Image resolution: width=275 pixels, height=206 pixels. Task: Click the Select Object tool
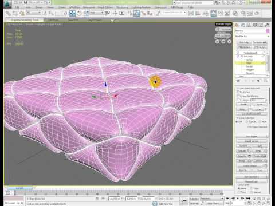coord(44,13)
